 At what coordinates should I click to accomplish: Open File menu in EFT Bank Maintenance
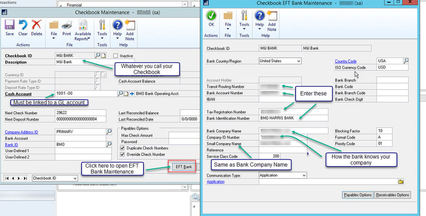pos(228,20)
